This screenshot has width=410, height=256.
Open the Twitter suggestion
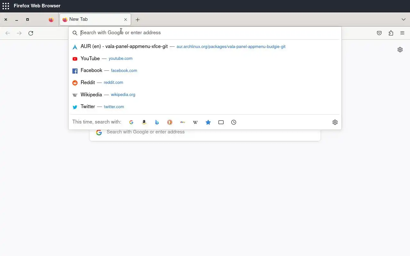(205, 107)
